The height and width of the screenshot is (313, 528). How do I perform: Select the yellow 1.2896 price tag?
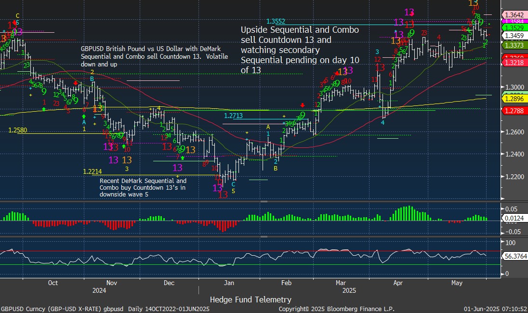(x=515, y=99)
